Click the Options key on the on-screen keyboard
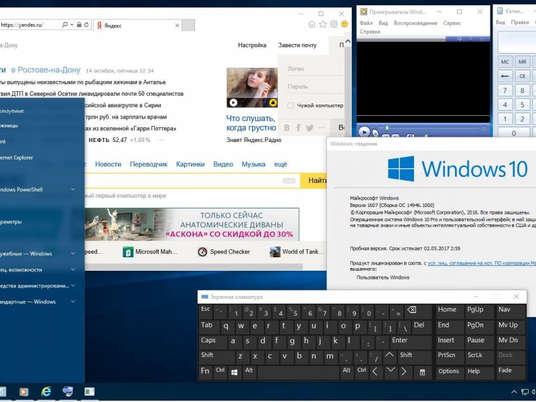The width and height of the screenshot is (536, 402). pos(448,371)
